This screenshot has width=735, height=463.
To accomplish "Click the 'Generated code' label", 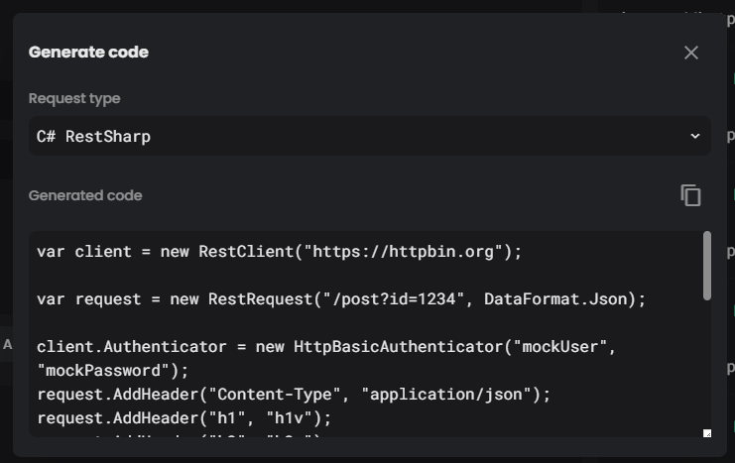I will click(85, 195).
